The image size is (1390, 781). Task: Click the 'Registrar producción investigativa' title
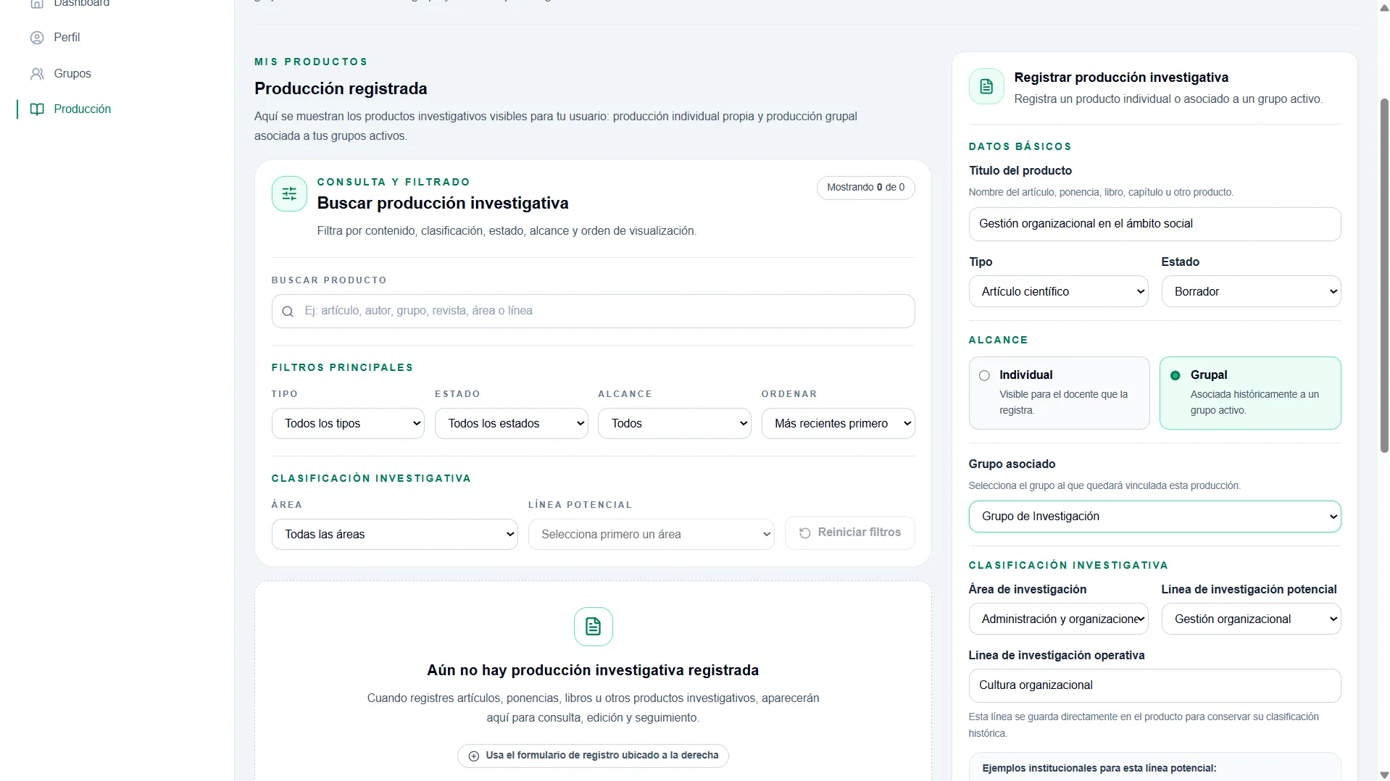tap(1121, 78)
